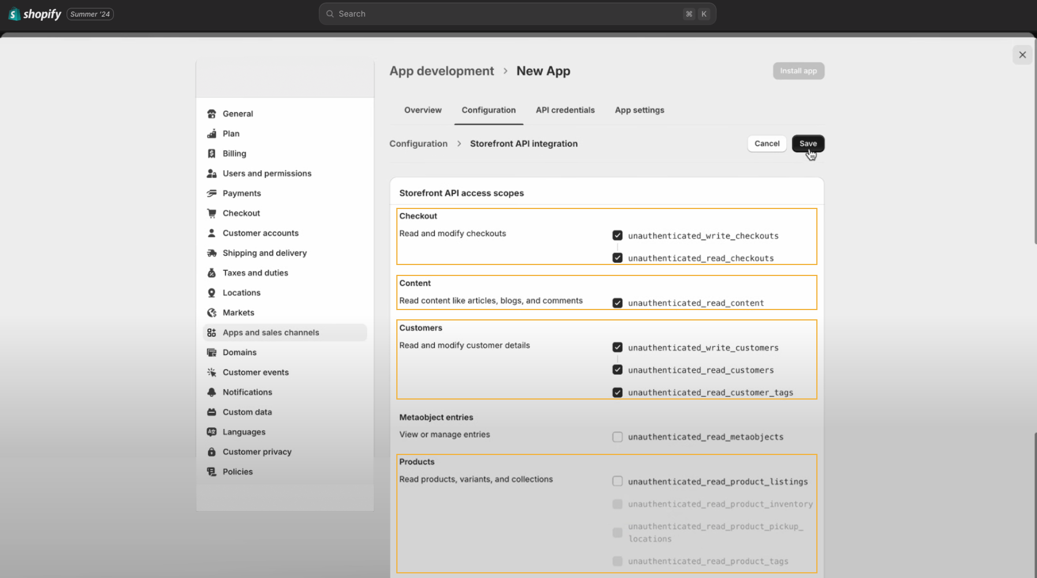The height and width of the screenshot is (578, 1037).
Task: Click the Shipping and delivery truck icon
Action: click(x=211, y=253)
